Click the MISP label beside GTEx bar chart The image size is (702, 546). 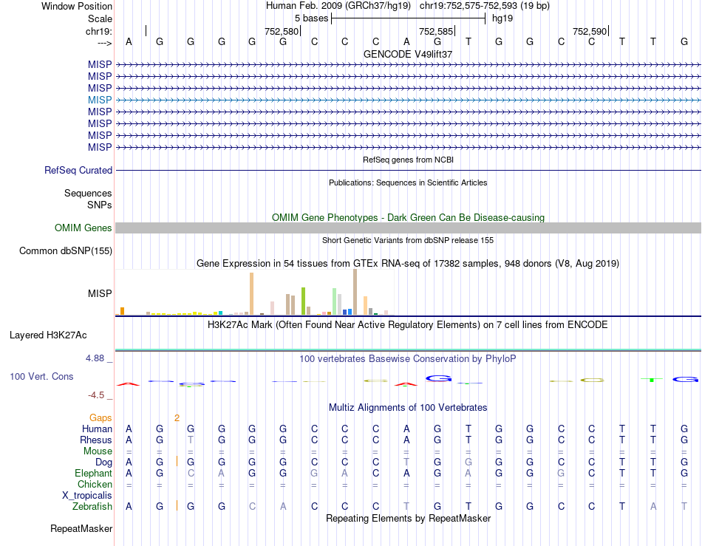[x=100, y=293]
